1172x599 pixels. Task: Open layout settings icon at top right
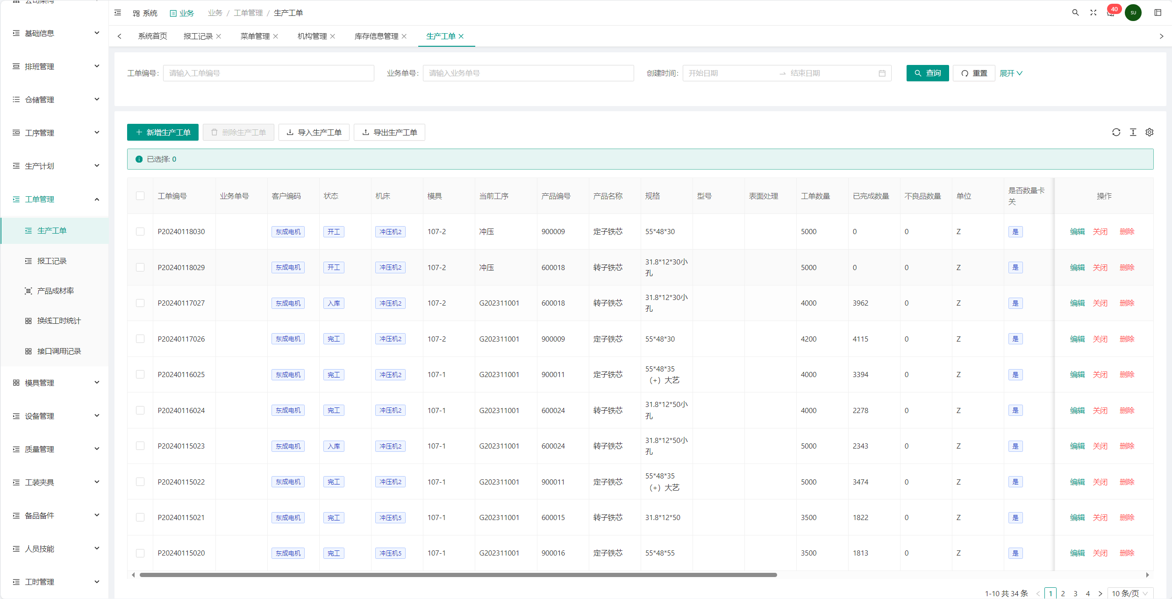pos(1158,13)
